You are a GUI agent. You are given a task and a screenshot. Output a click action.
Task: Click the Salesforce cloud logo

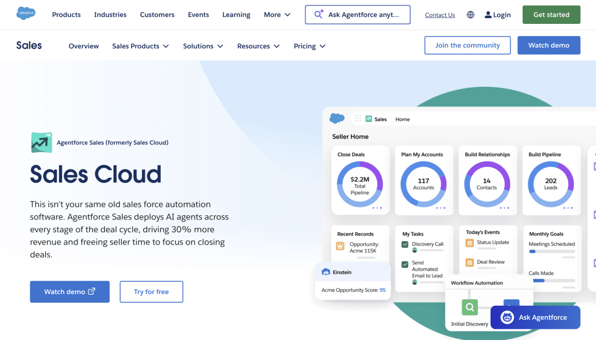pyautogui.click(x=26, y=13)
